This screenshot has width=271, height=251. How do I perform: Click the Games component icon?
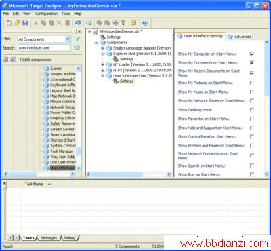(x=46, y=69)
